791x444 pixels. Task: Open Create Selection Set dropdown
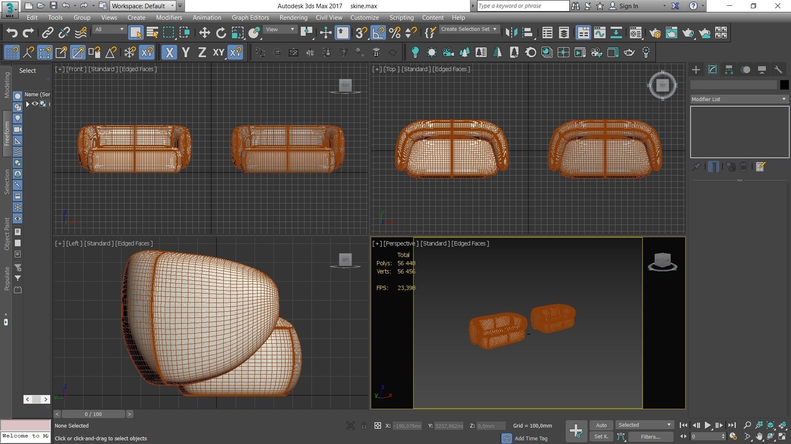click(x=469, y=29)
